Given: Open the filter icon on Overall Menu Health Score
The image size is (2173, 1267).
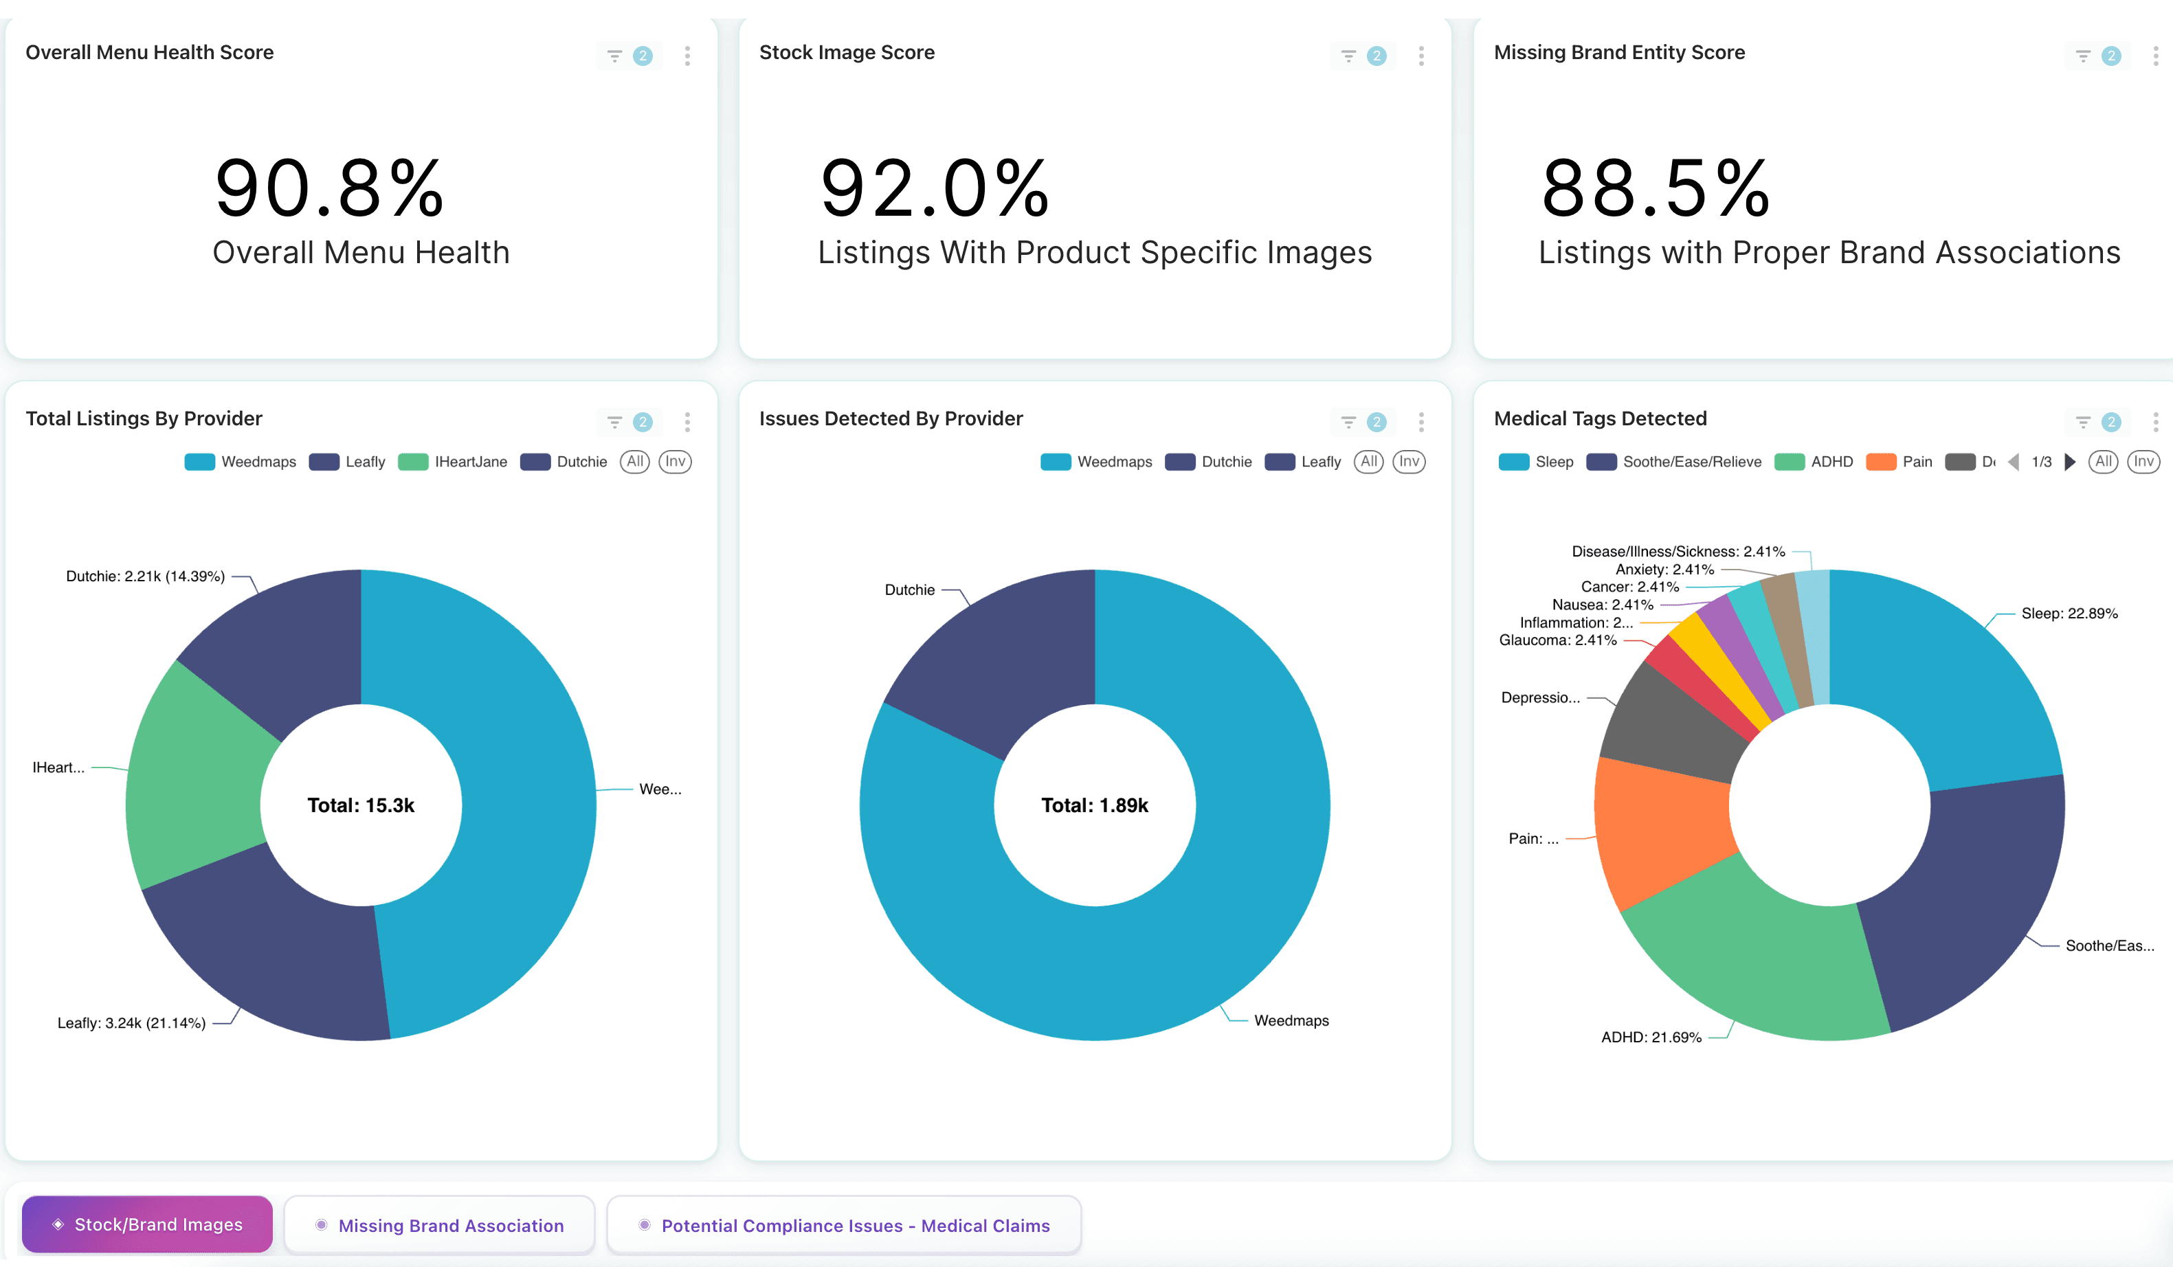Looking at the screenshot, I should pos(614,55).
